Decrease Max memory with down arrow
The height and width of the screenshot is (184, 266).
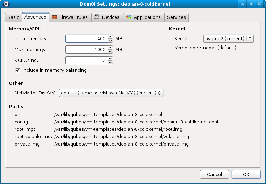[110, 52]
